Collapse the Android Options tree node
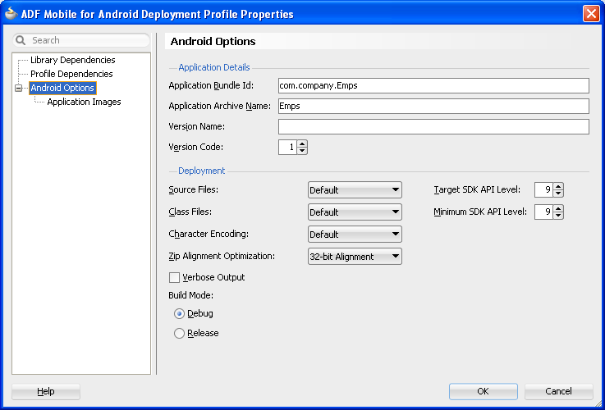The width and height of the screenshot is (605, 410). pos(19,89)
